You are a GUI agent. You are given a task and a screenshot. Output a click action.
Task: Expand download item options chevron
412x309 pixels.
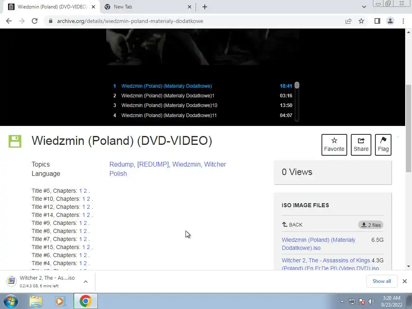point(86,281)
